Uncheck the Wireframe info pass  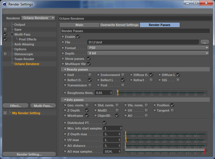tap(87, 116)
